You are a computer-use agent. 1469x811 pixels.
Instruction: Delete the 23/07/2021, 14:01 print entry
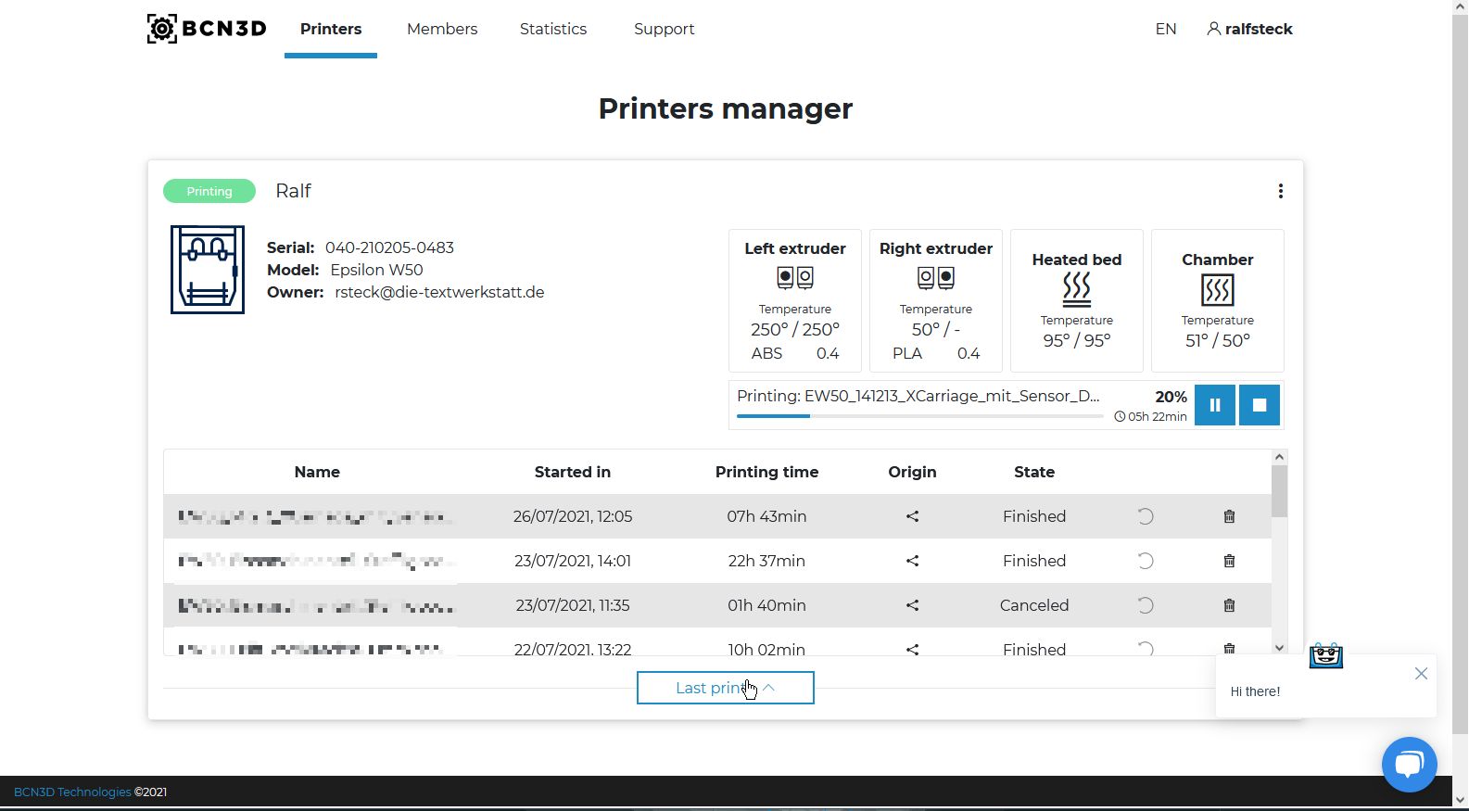click(1229, 561)
